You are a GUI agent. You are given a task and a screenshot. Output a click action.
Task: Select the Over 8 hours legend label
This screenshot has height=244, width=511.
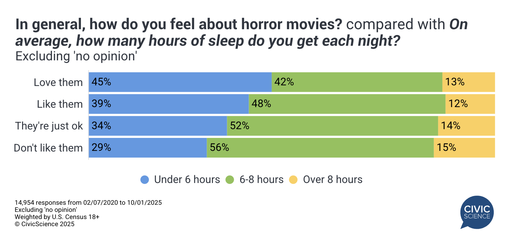(333, 180)
